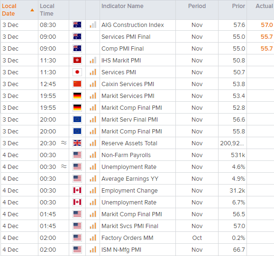
Task: Click the EU flag beside Markit Serv Final PMI
Action: tap(77, 119)
